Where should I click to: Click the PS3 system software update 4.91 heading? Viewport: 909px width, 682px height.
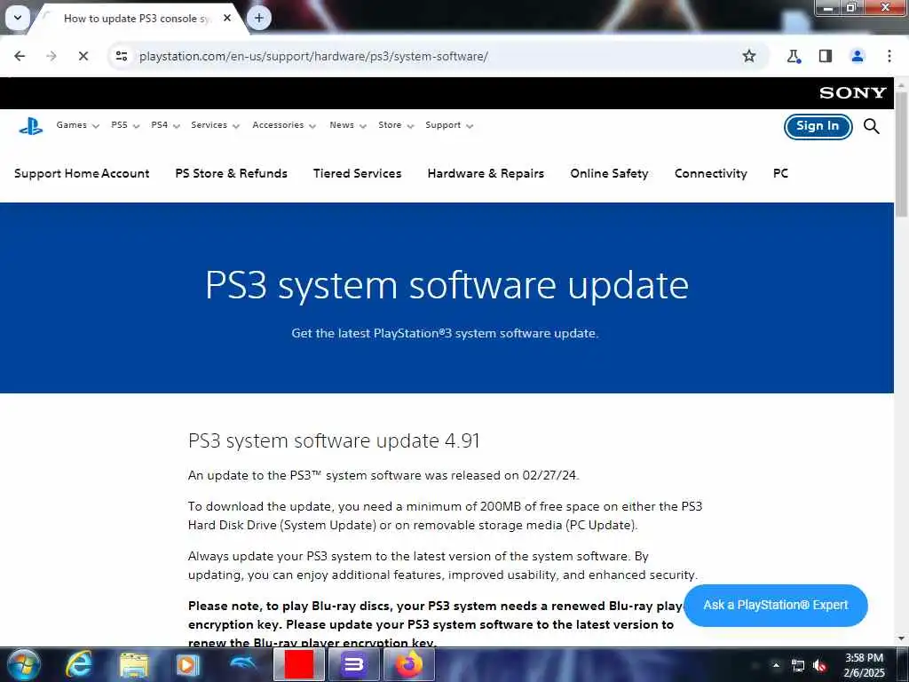coord(334,440)
